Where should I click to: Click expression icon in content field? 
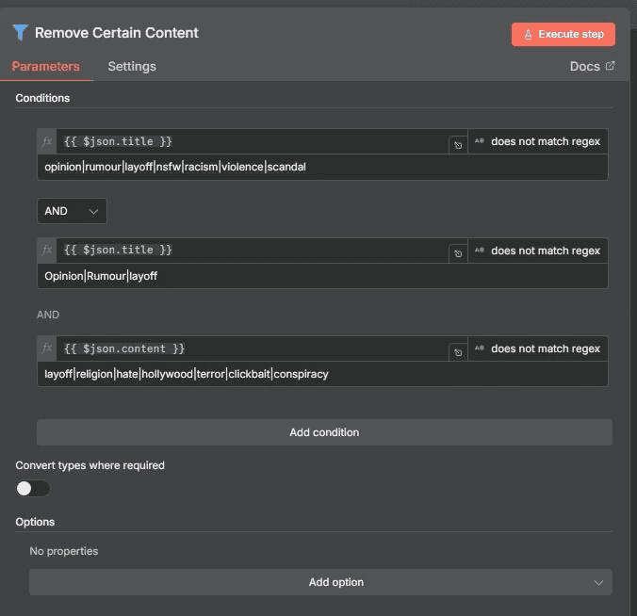[x=457, y=352]
